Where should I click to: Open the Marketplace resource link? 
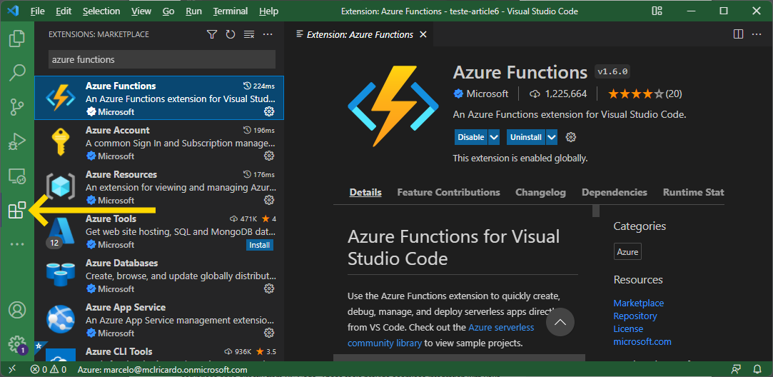[x=638, y=303]
